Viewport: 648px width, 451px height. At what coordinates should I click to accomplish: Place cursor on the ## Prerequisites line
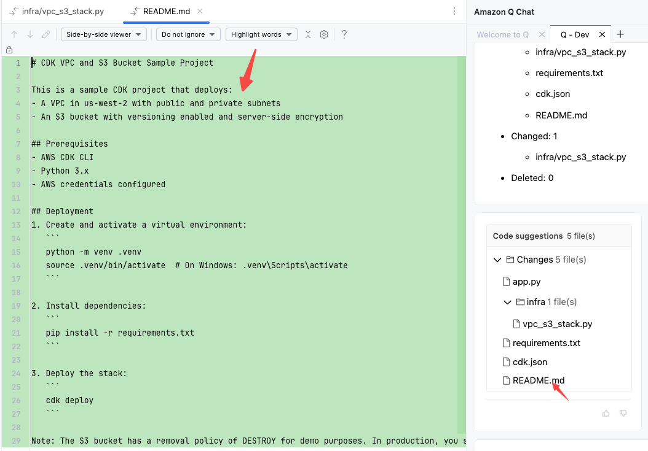(69, 144)
